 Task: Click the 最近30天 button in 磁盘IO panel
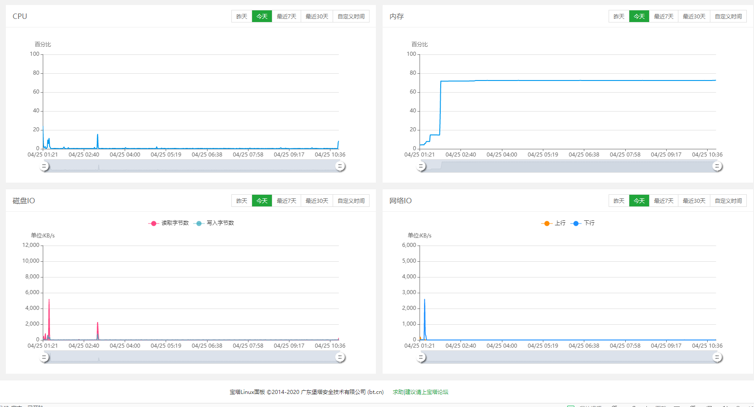(317, 201)
